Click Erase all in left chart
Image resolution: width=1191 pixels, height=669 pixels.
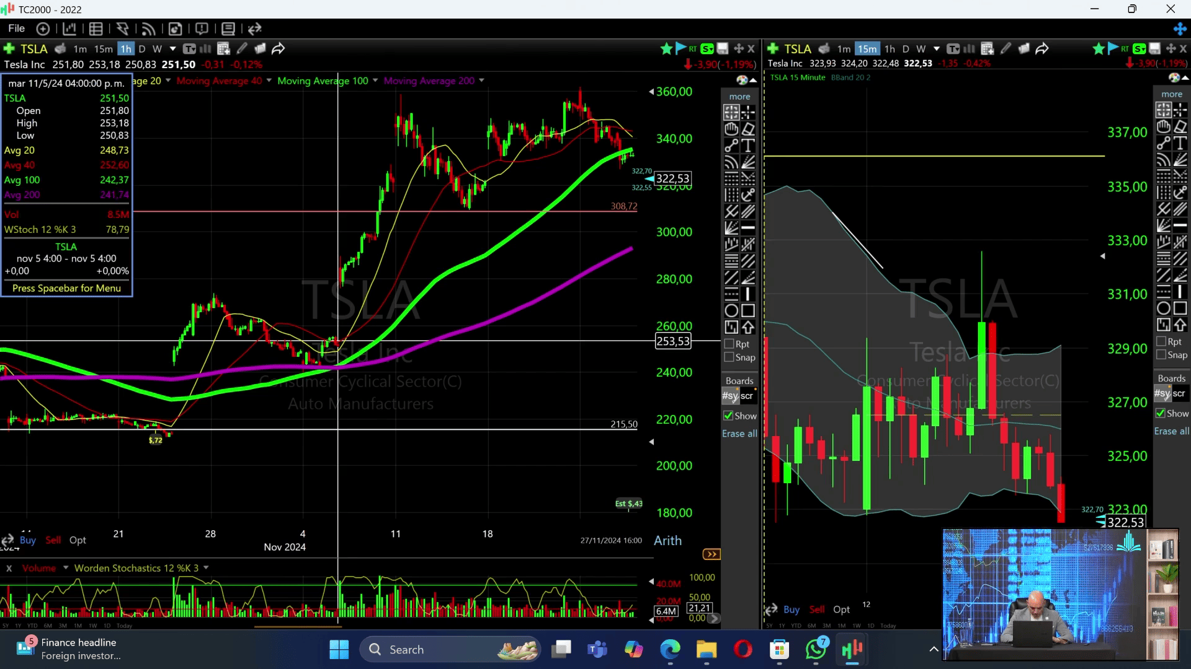(739, 434)
